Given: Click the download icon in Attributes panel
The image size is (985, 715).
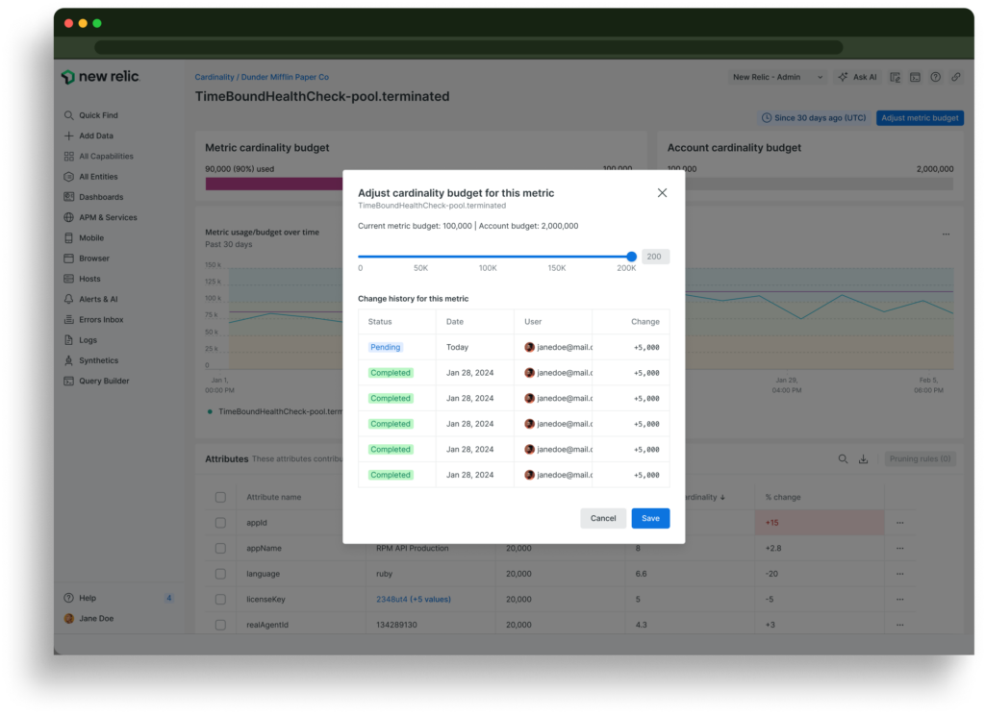Looking at the screenshot, I should [863, 458].
